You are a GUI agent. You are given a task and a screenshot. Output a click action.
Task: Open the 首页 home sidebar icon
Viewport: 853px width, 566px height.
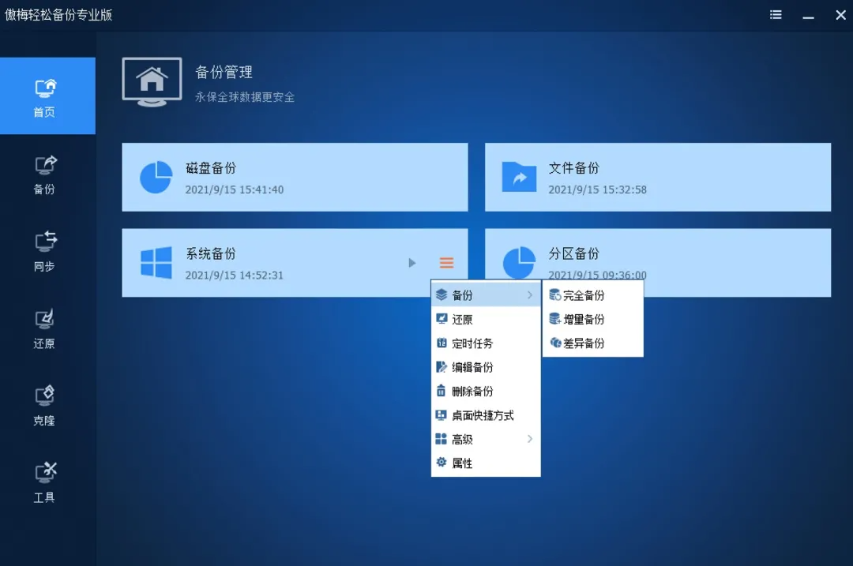pos(45,88)
